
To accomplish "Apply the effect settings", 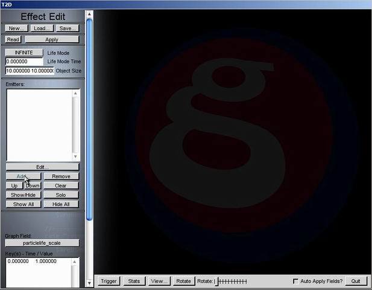I will click(x=52, y=39).
